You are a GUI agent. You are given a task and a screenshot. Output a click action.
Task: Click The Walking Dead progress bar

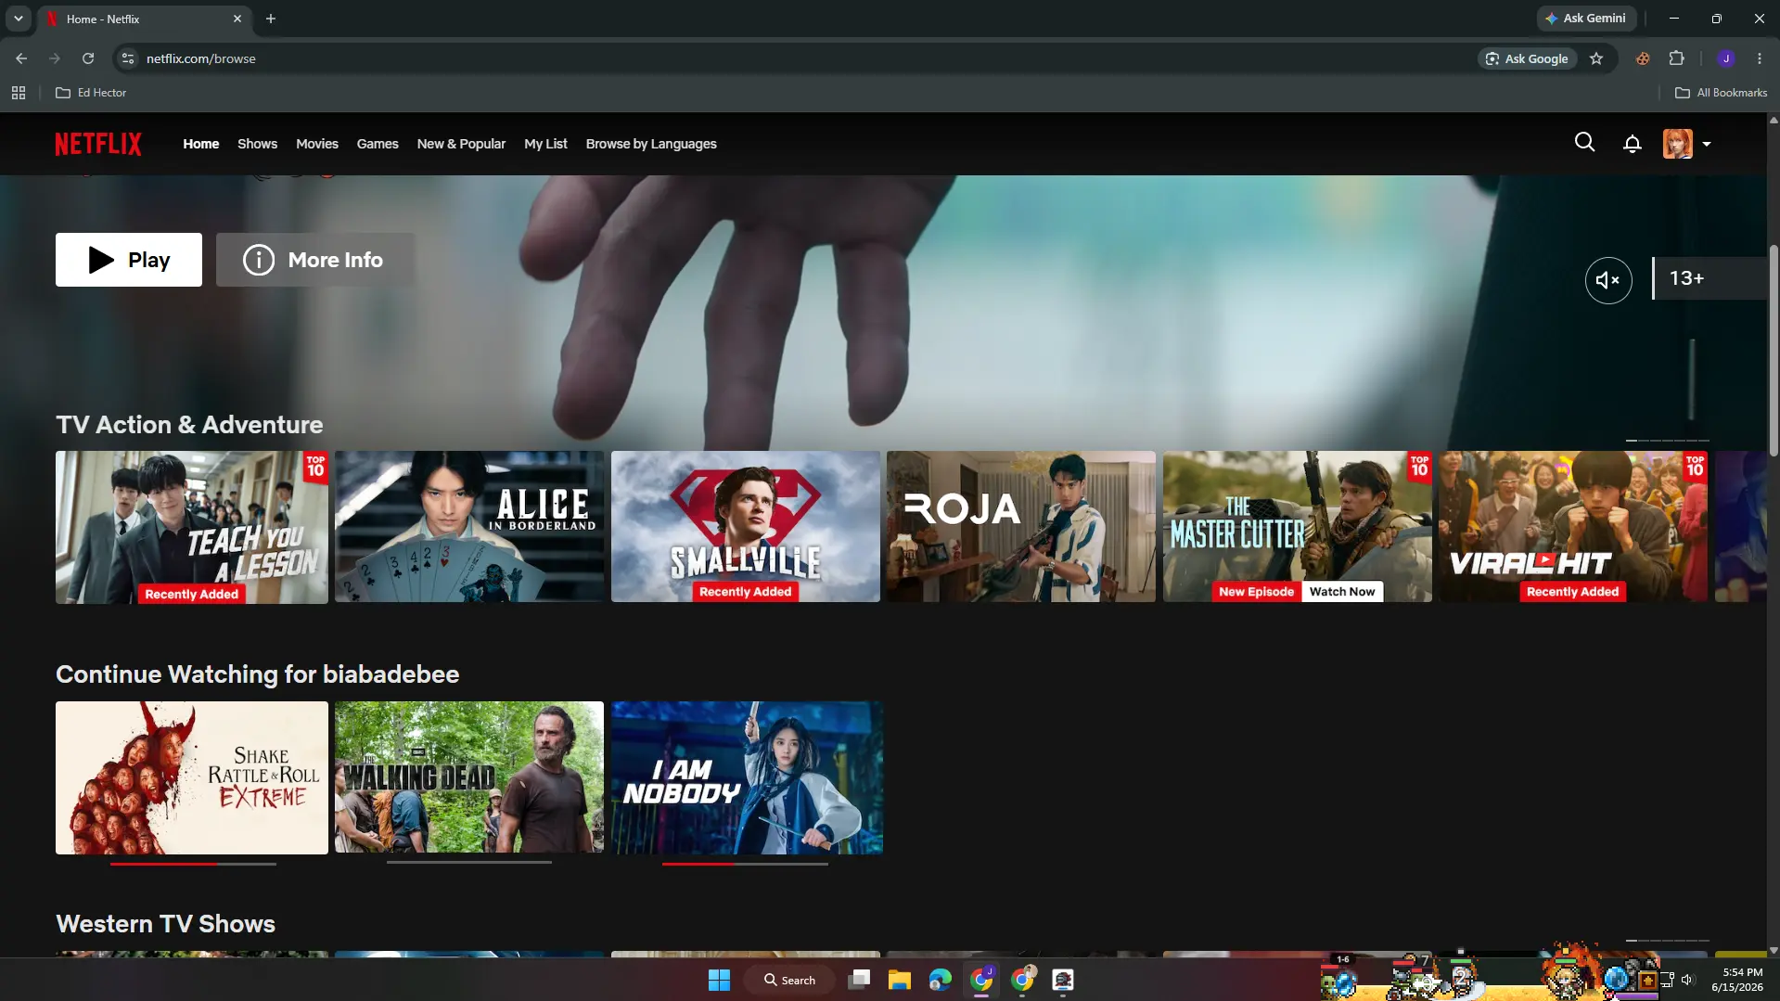coord(468,863)
